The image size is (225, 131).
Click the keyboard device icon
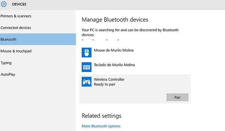pos(86,67)
